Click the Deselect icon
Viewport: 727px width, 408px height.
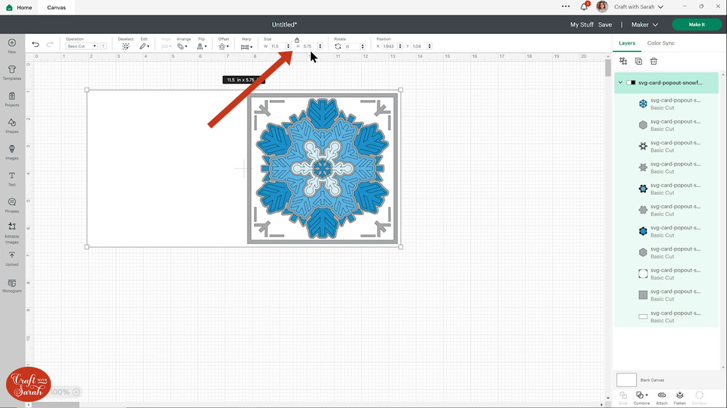coord(125,46)
